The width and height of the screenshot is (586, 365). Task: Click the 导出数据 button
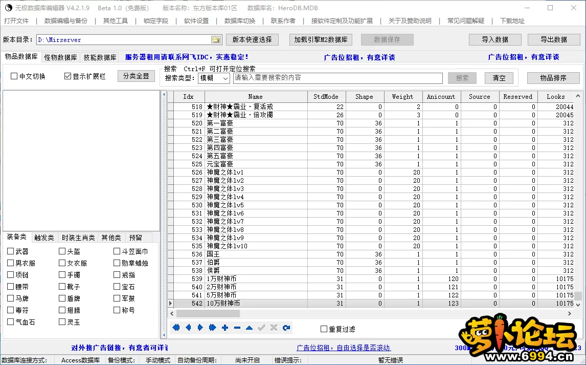pyautogui.click(x=553, y=39)
